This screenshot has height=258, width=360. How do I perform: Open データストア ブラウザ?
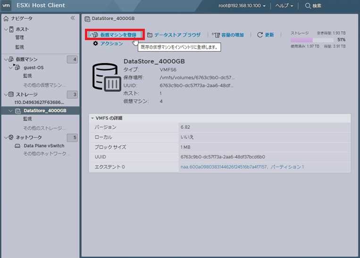(174, 35)
